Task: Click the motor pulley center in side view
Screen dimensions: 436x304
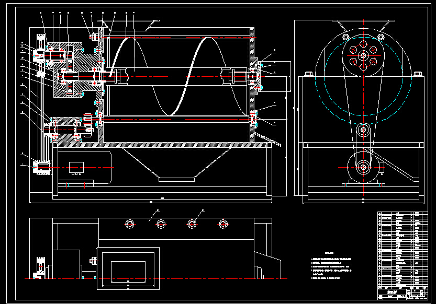Action: (363, 167)
